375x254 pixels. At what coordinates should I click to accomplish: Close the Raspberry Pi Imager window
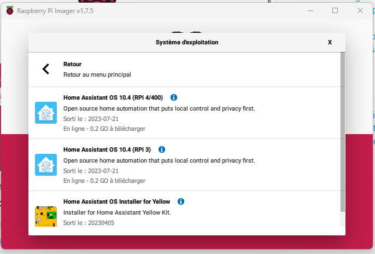[360, 10]
